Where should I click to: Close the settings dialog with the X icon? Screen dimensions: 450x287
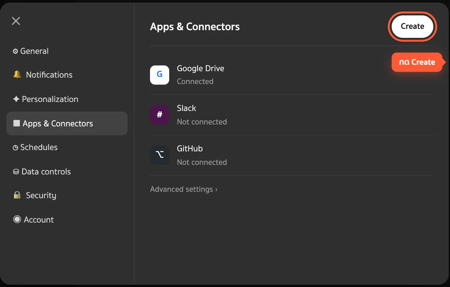pos(16,21)
